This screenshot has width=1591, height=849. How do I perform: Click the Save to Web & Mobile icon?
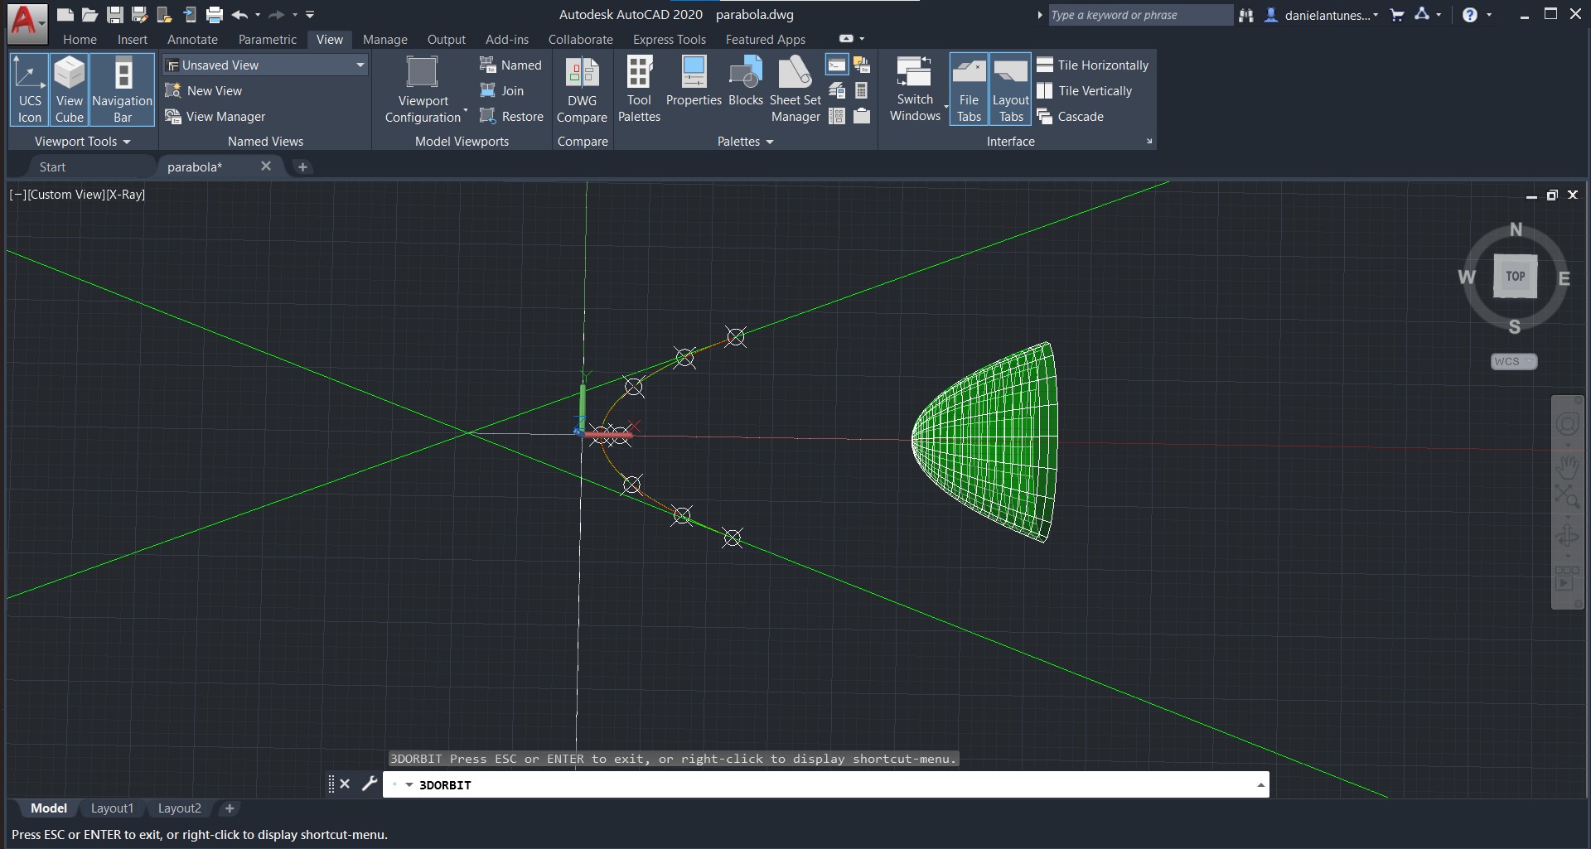click(x=190, y=14)
